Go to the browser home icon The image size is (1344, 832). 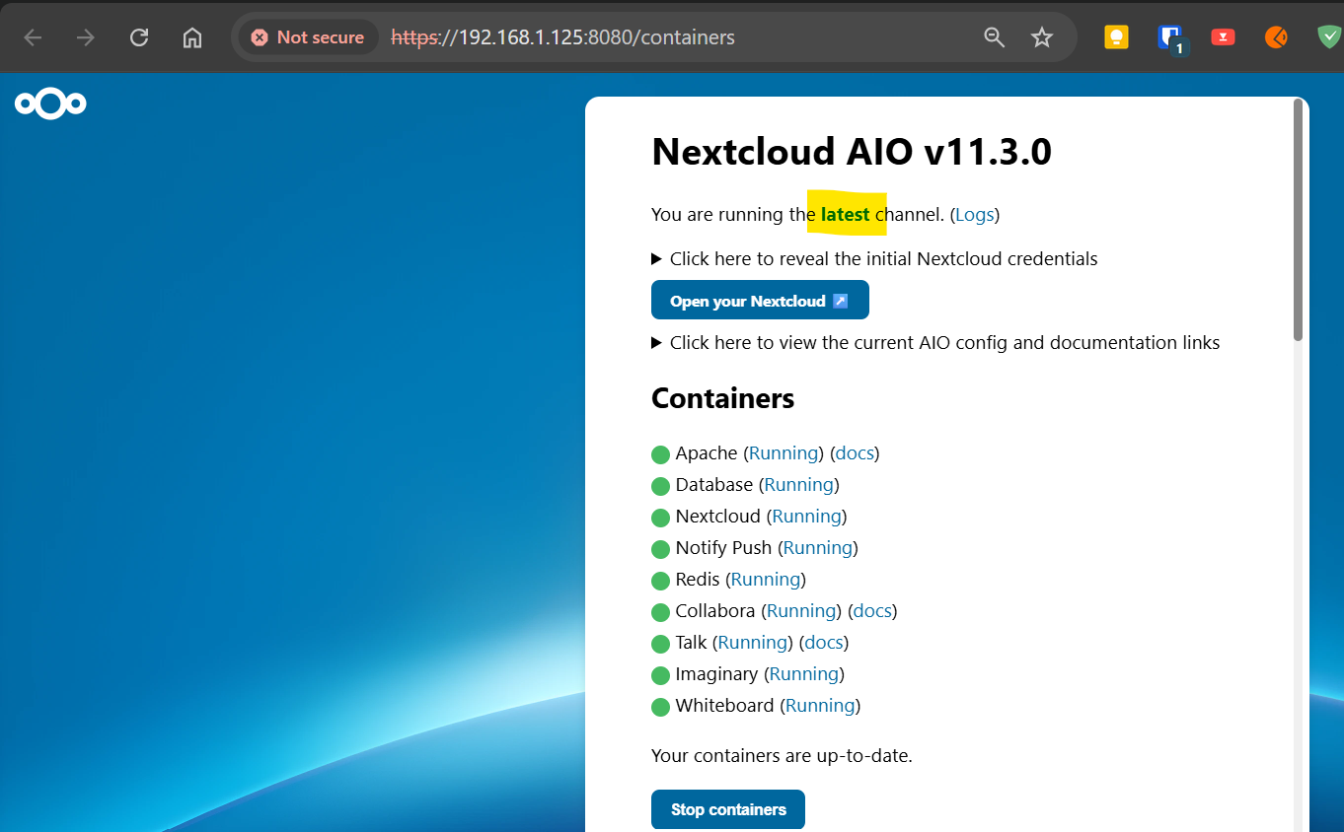(x=192, y=37)
